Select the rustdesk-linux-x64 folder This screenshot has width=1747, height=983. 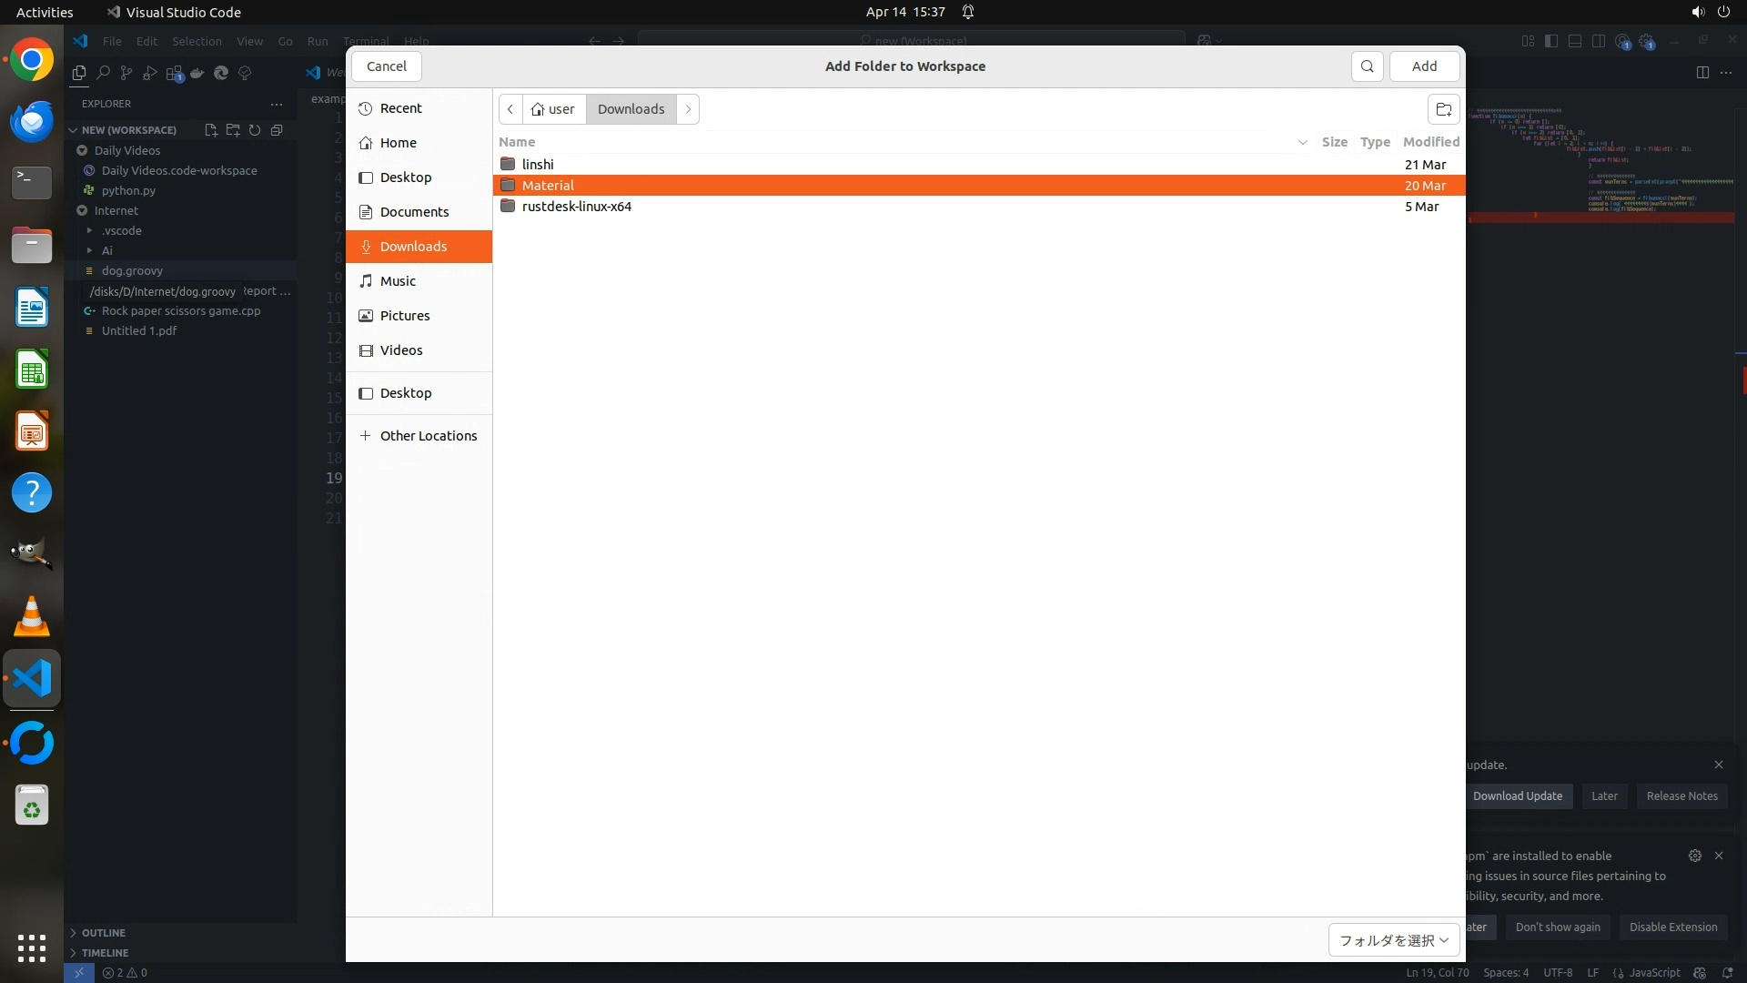click(x=576, y=207)
